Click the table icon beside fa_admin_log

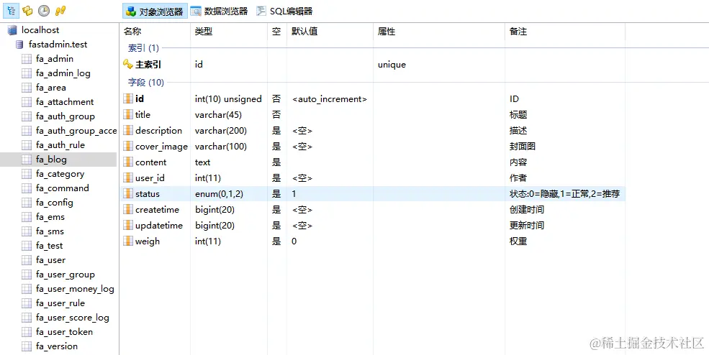(x=27, y=73)
